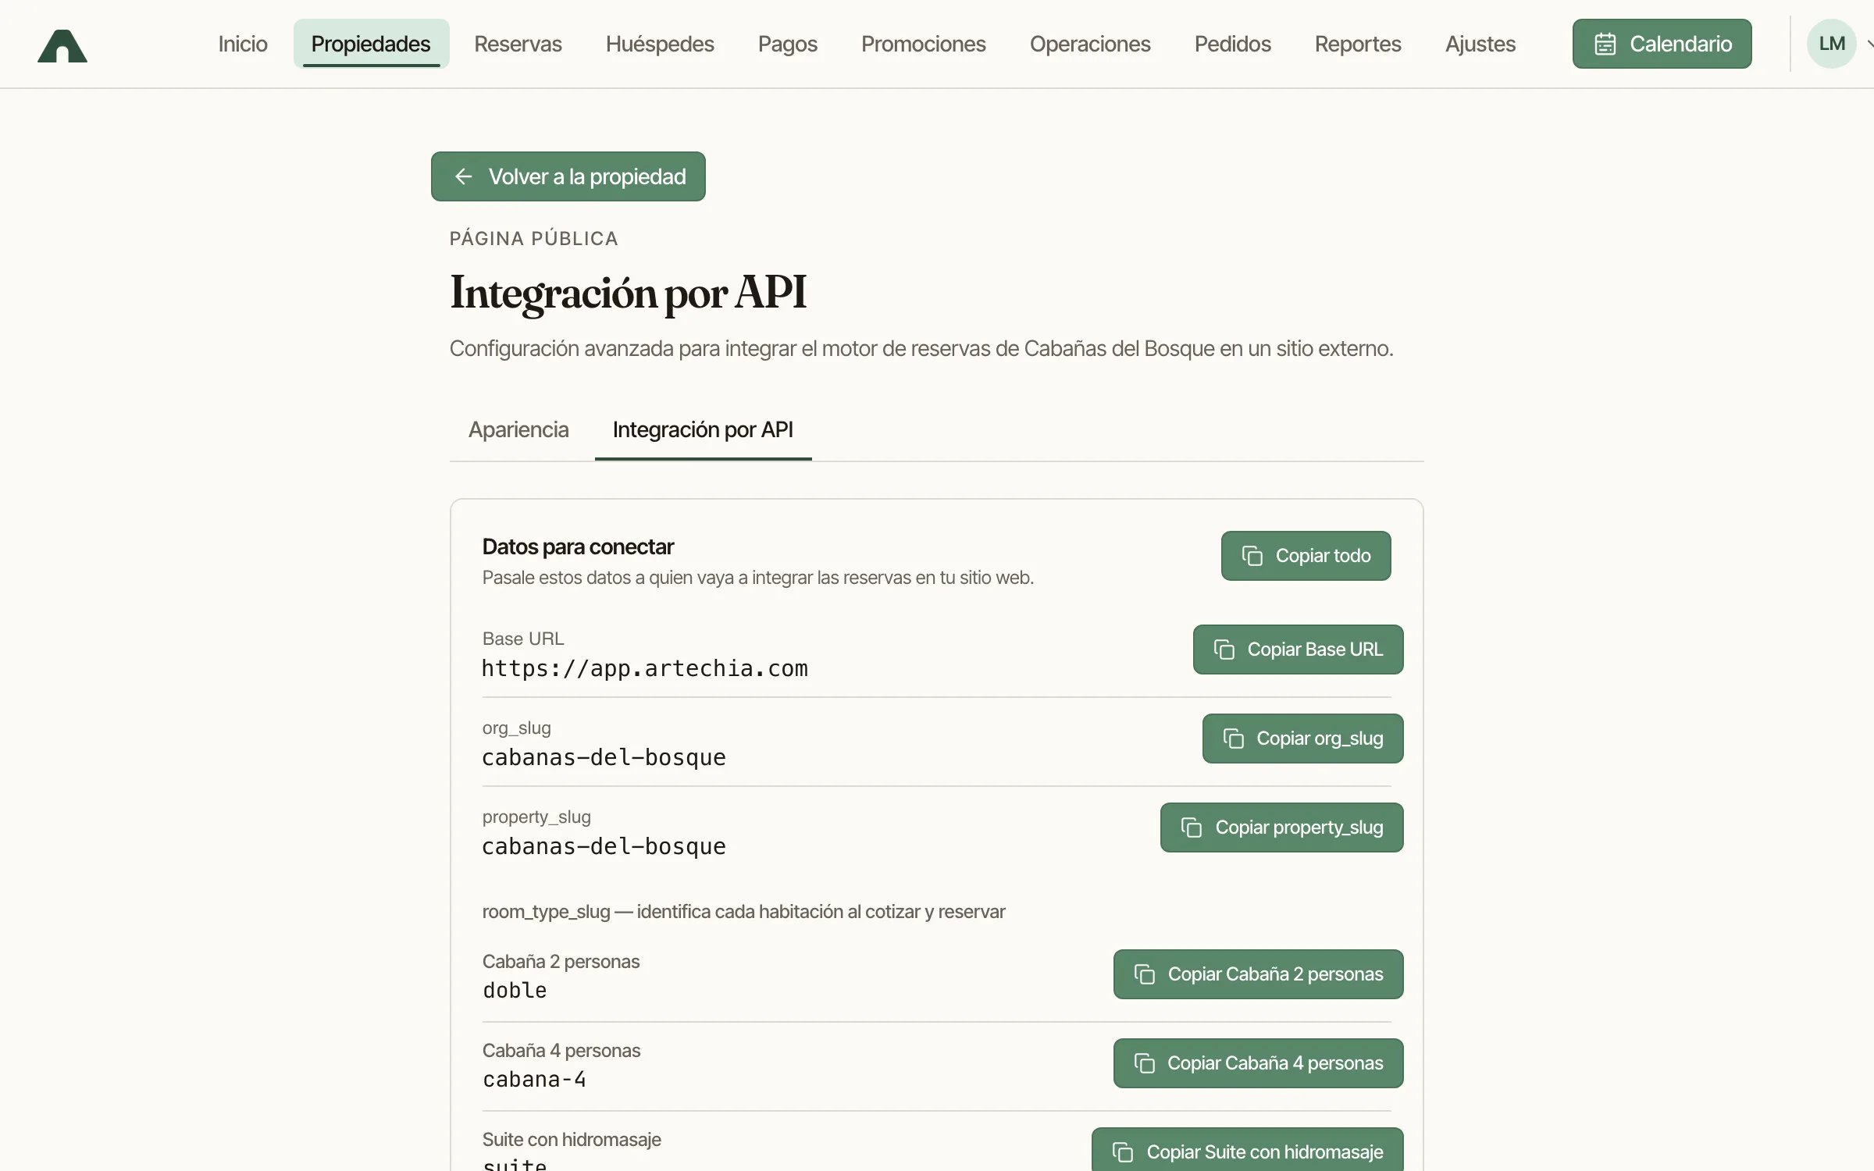Click the property_slug value cabanas-del-bosque
1874x1171 pixels.
tap(604, 846)
